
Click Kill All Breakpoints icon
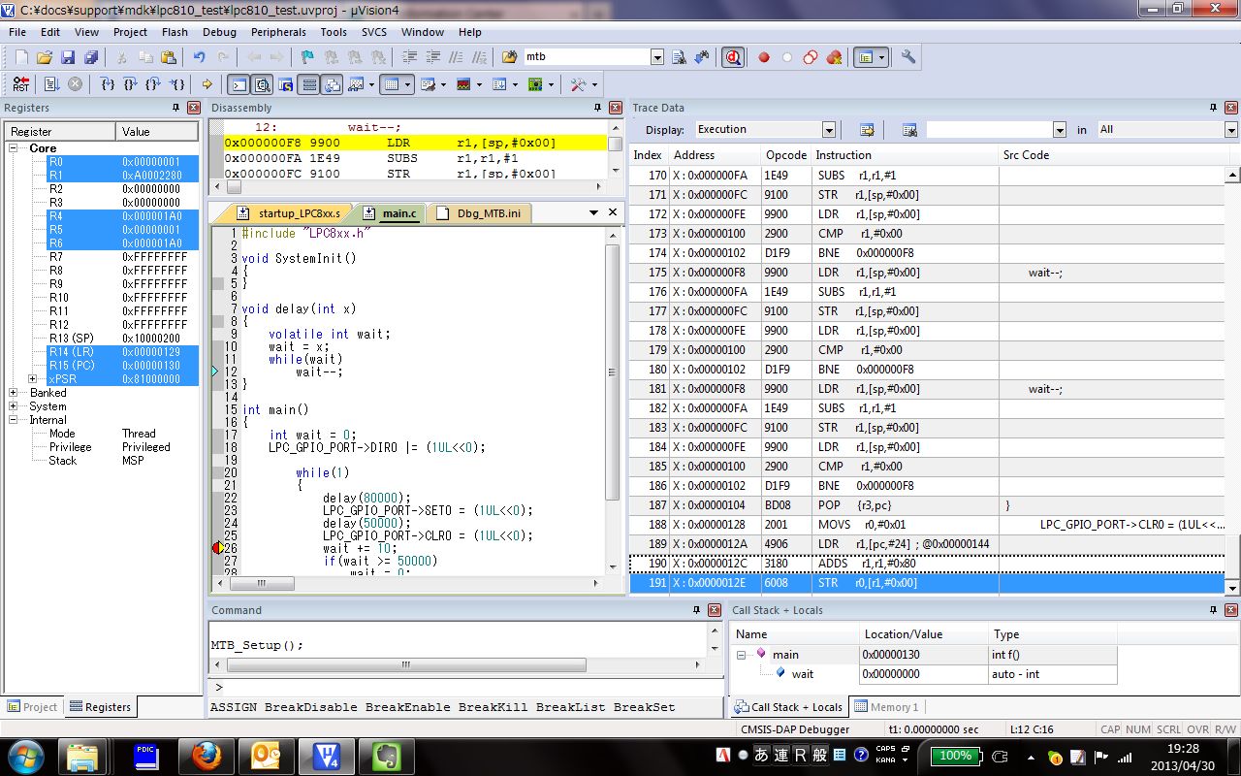[x=834, y=57]
